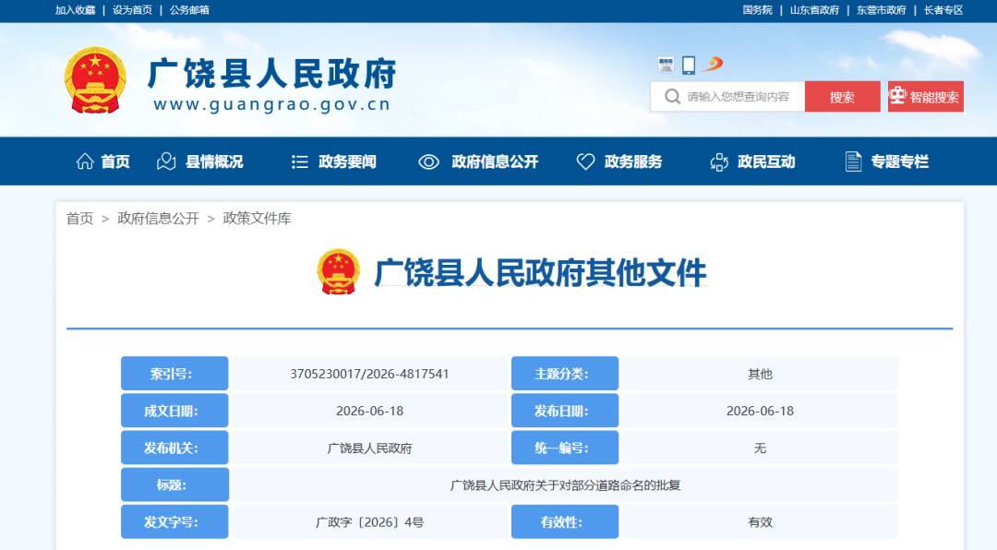Click the 有效性 label cell
This screenshot has width=997, height=550.
[x=565, y=521]
